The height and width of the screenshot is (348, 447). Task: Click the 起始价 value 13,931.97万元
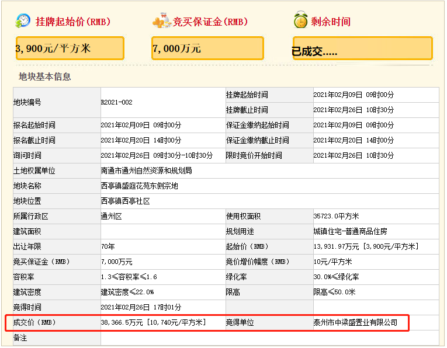tap(337, 246)
